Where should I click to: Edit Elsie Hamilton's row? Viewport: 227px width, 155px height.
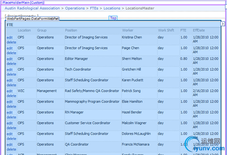[x=9, y=102]
